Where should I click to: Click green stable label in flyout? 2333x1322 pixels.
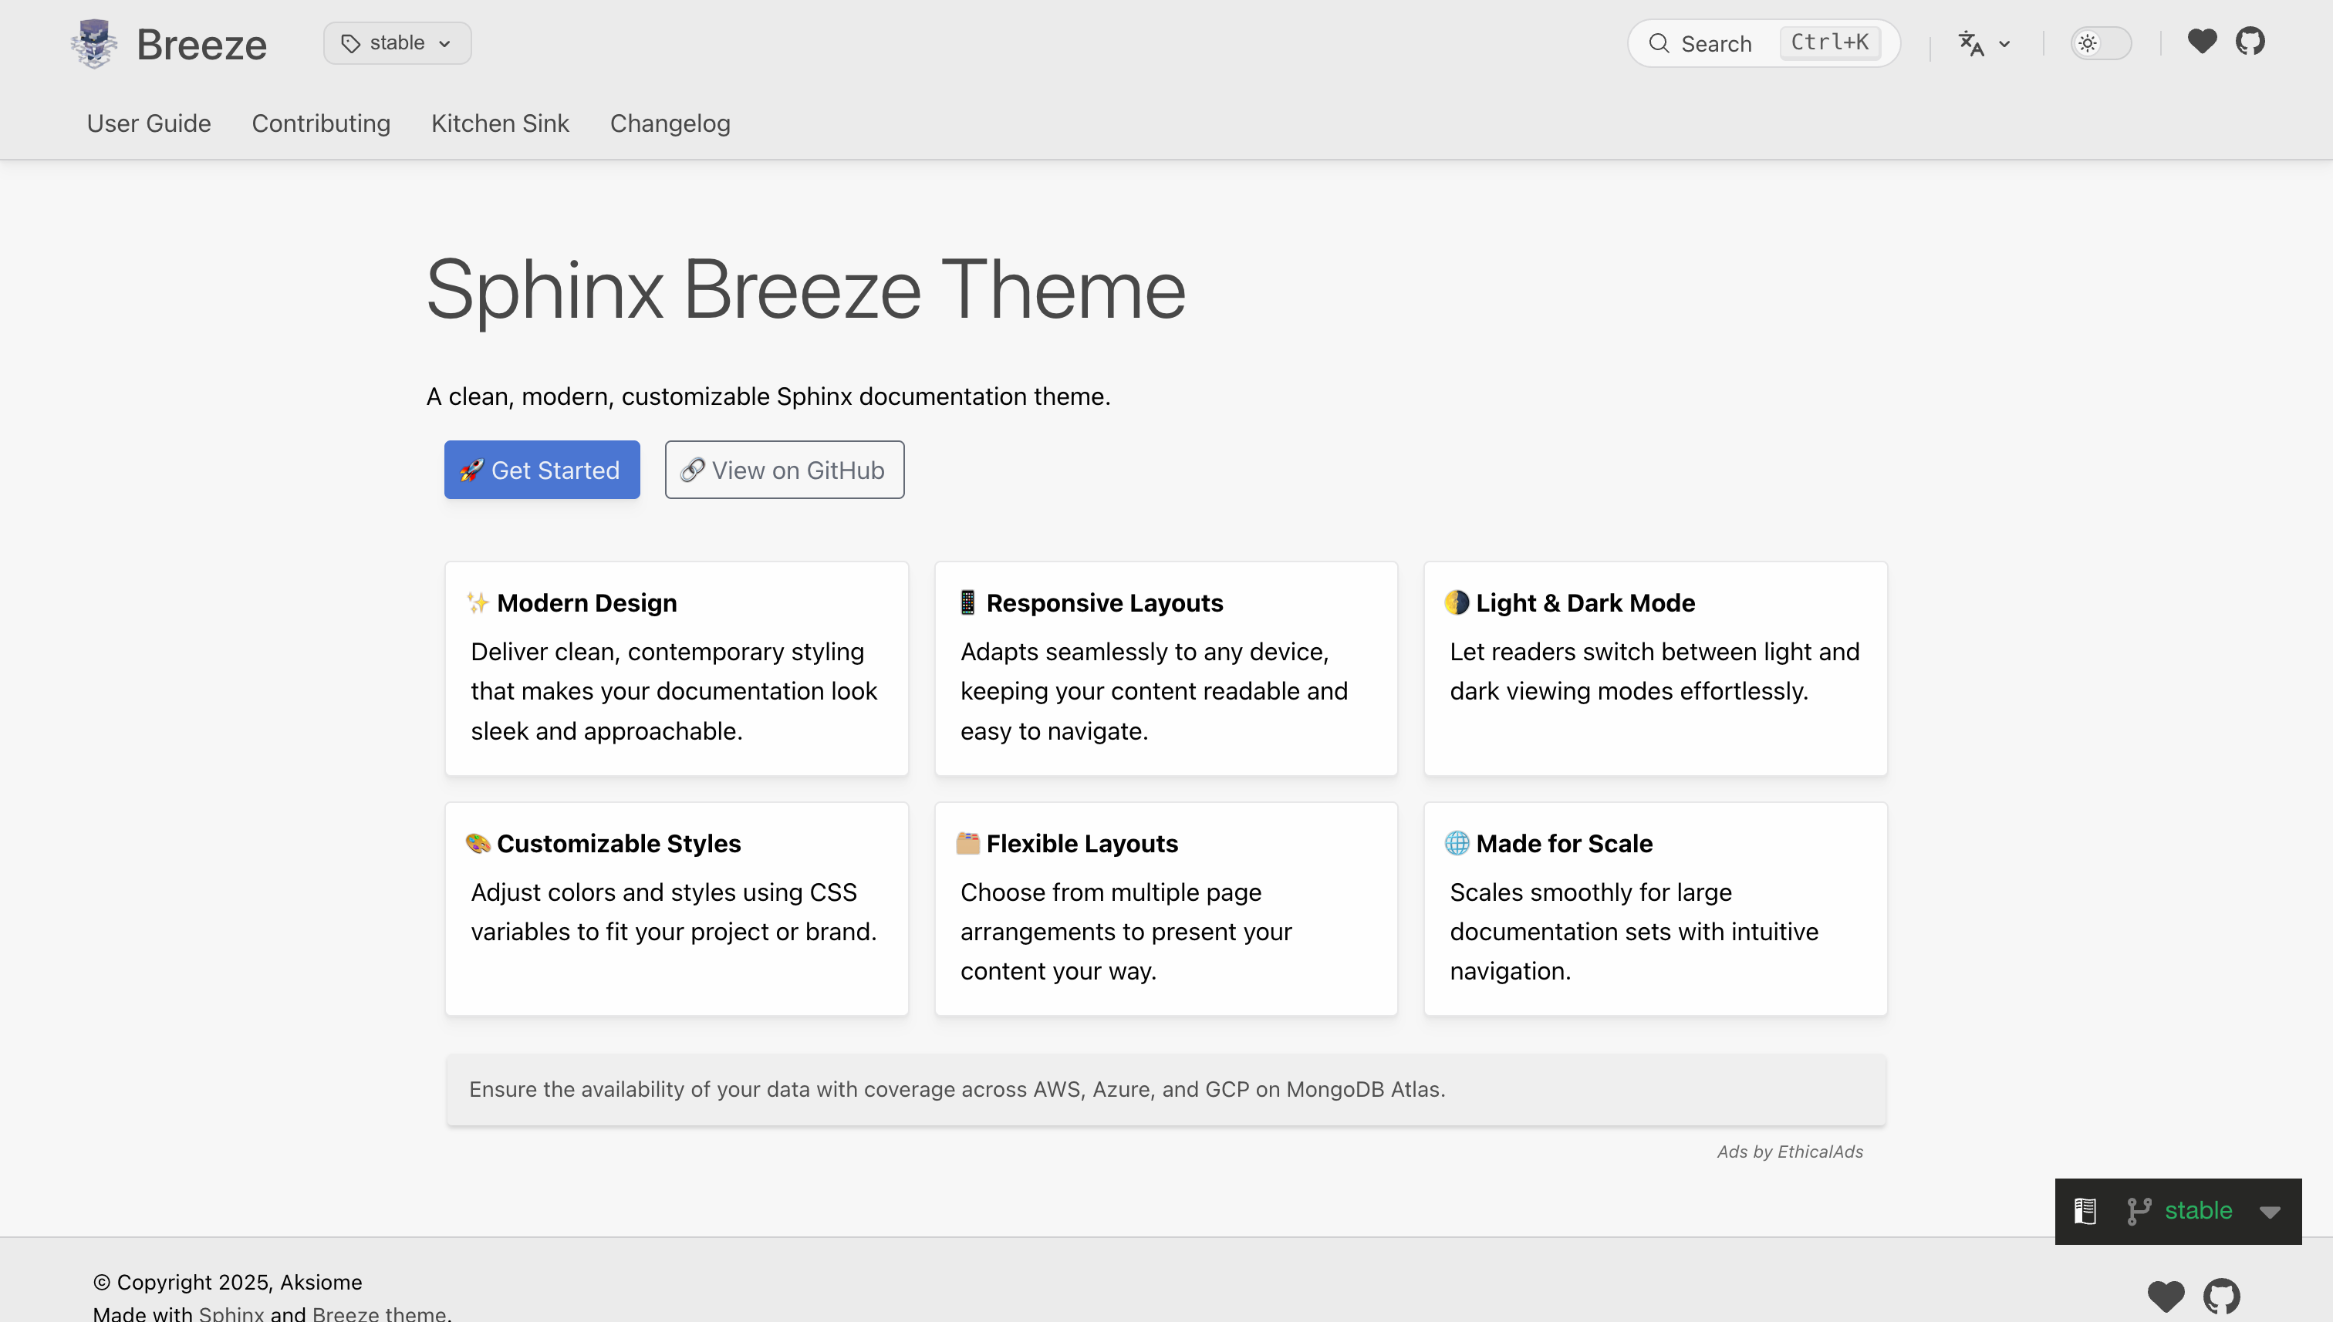pyautogui.click(x=2199, y=1210)
